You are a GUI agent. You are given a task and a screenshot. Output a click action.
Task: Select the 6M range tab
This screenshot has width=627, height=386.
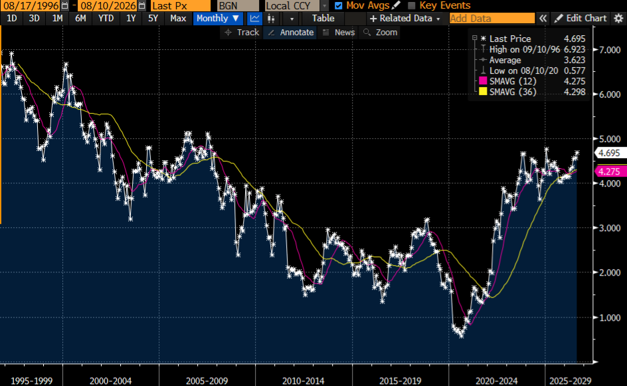click(80, 19)
